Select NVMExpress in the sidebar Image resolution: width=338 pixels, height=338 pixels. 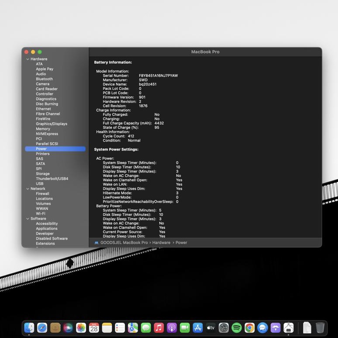47,134
